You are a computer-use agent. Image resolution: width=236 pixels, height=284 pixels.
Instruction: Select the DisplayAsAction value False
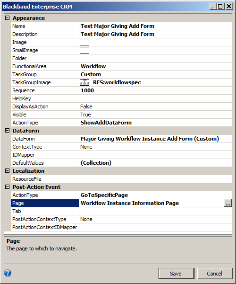pyautogui.click(x=155, y=106)
